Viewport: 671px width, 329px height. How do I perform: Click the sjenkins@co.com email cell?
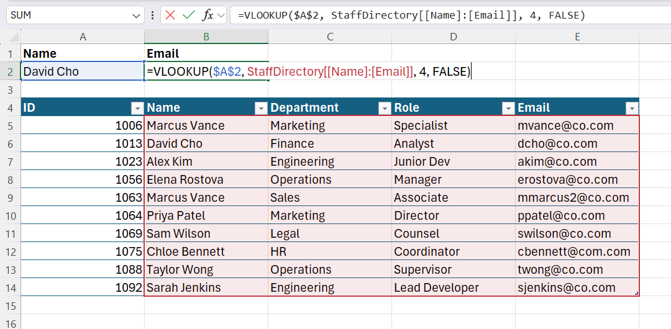(x=577, y=287)
